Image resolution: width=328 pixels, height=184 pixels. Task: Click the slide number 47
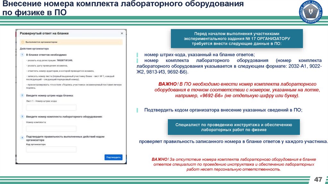[x=318, y=180]
